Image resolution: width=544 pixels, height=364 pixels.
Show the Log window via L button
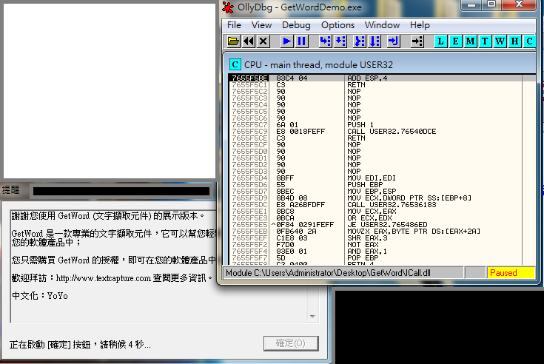tap(440, 41)
